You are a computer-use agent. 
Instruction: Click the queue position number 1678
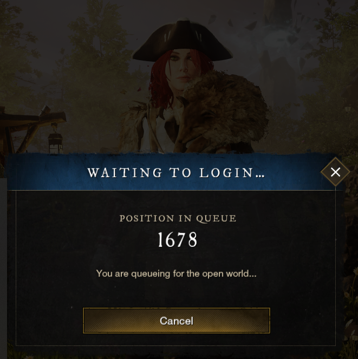[178, 239]
